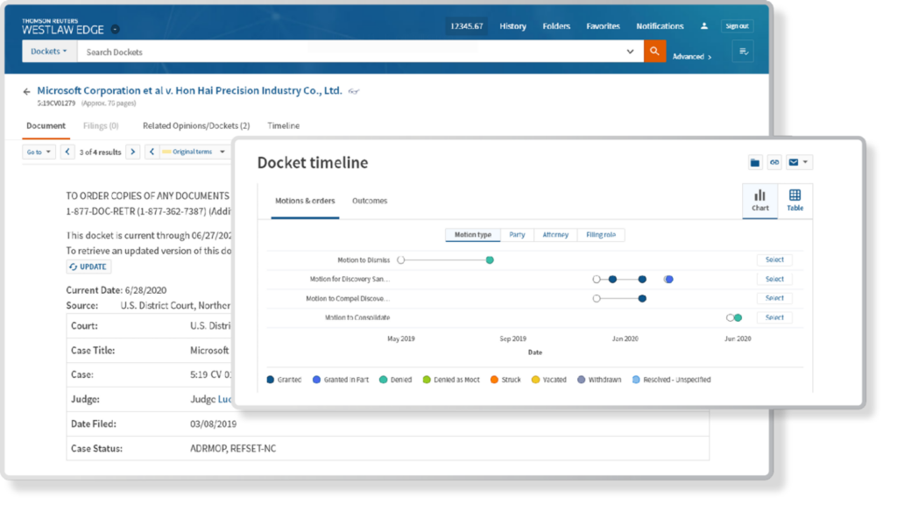Open the Dockets content type dropdown
Image resolution: width=897 pixels, height=505 pixels.
49,51
